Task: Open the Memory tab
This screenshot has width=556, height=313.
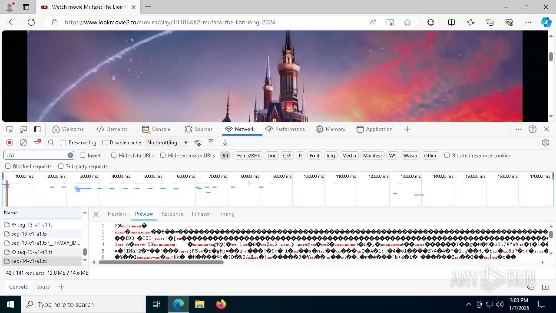Action: [x=331, y=129]
